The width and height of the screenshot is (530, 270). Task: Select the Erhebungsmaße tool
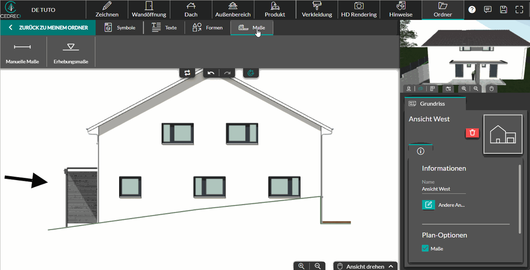(x=71, y=52)
